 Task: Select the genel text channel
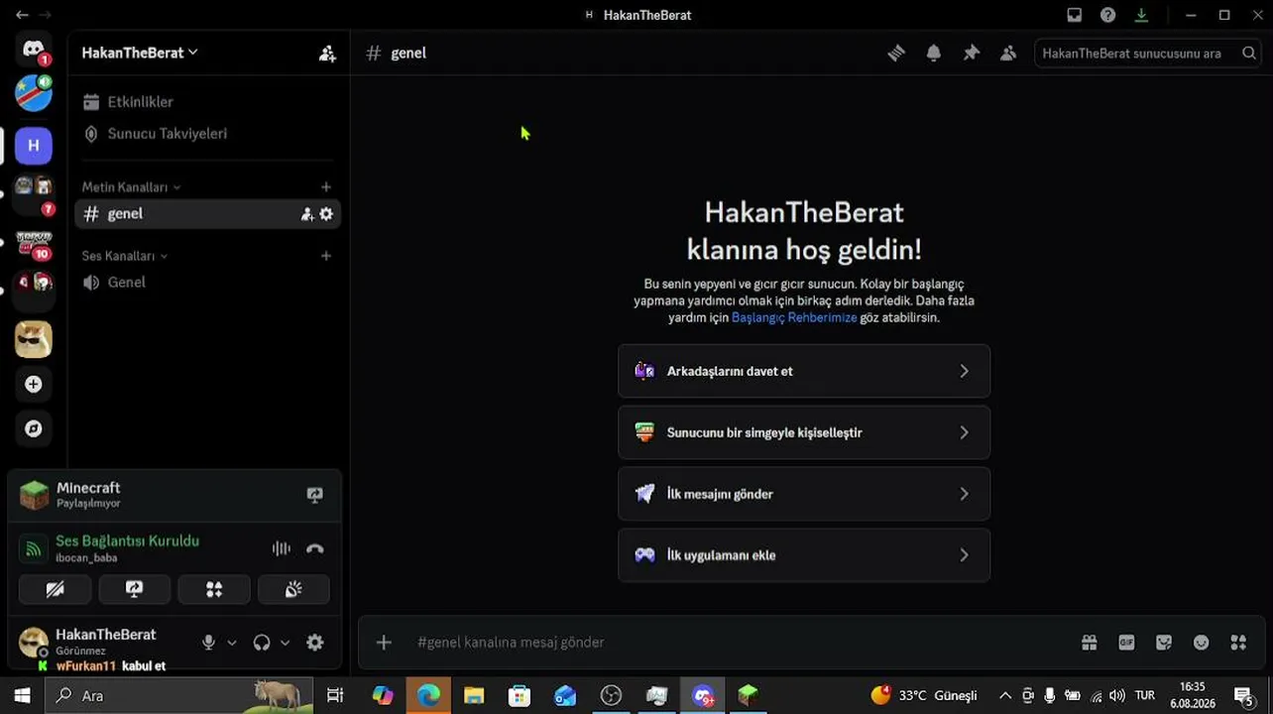tap(208, 214)
